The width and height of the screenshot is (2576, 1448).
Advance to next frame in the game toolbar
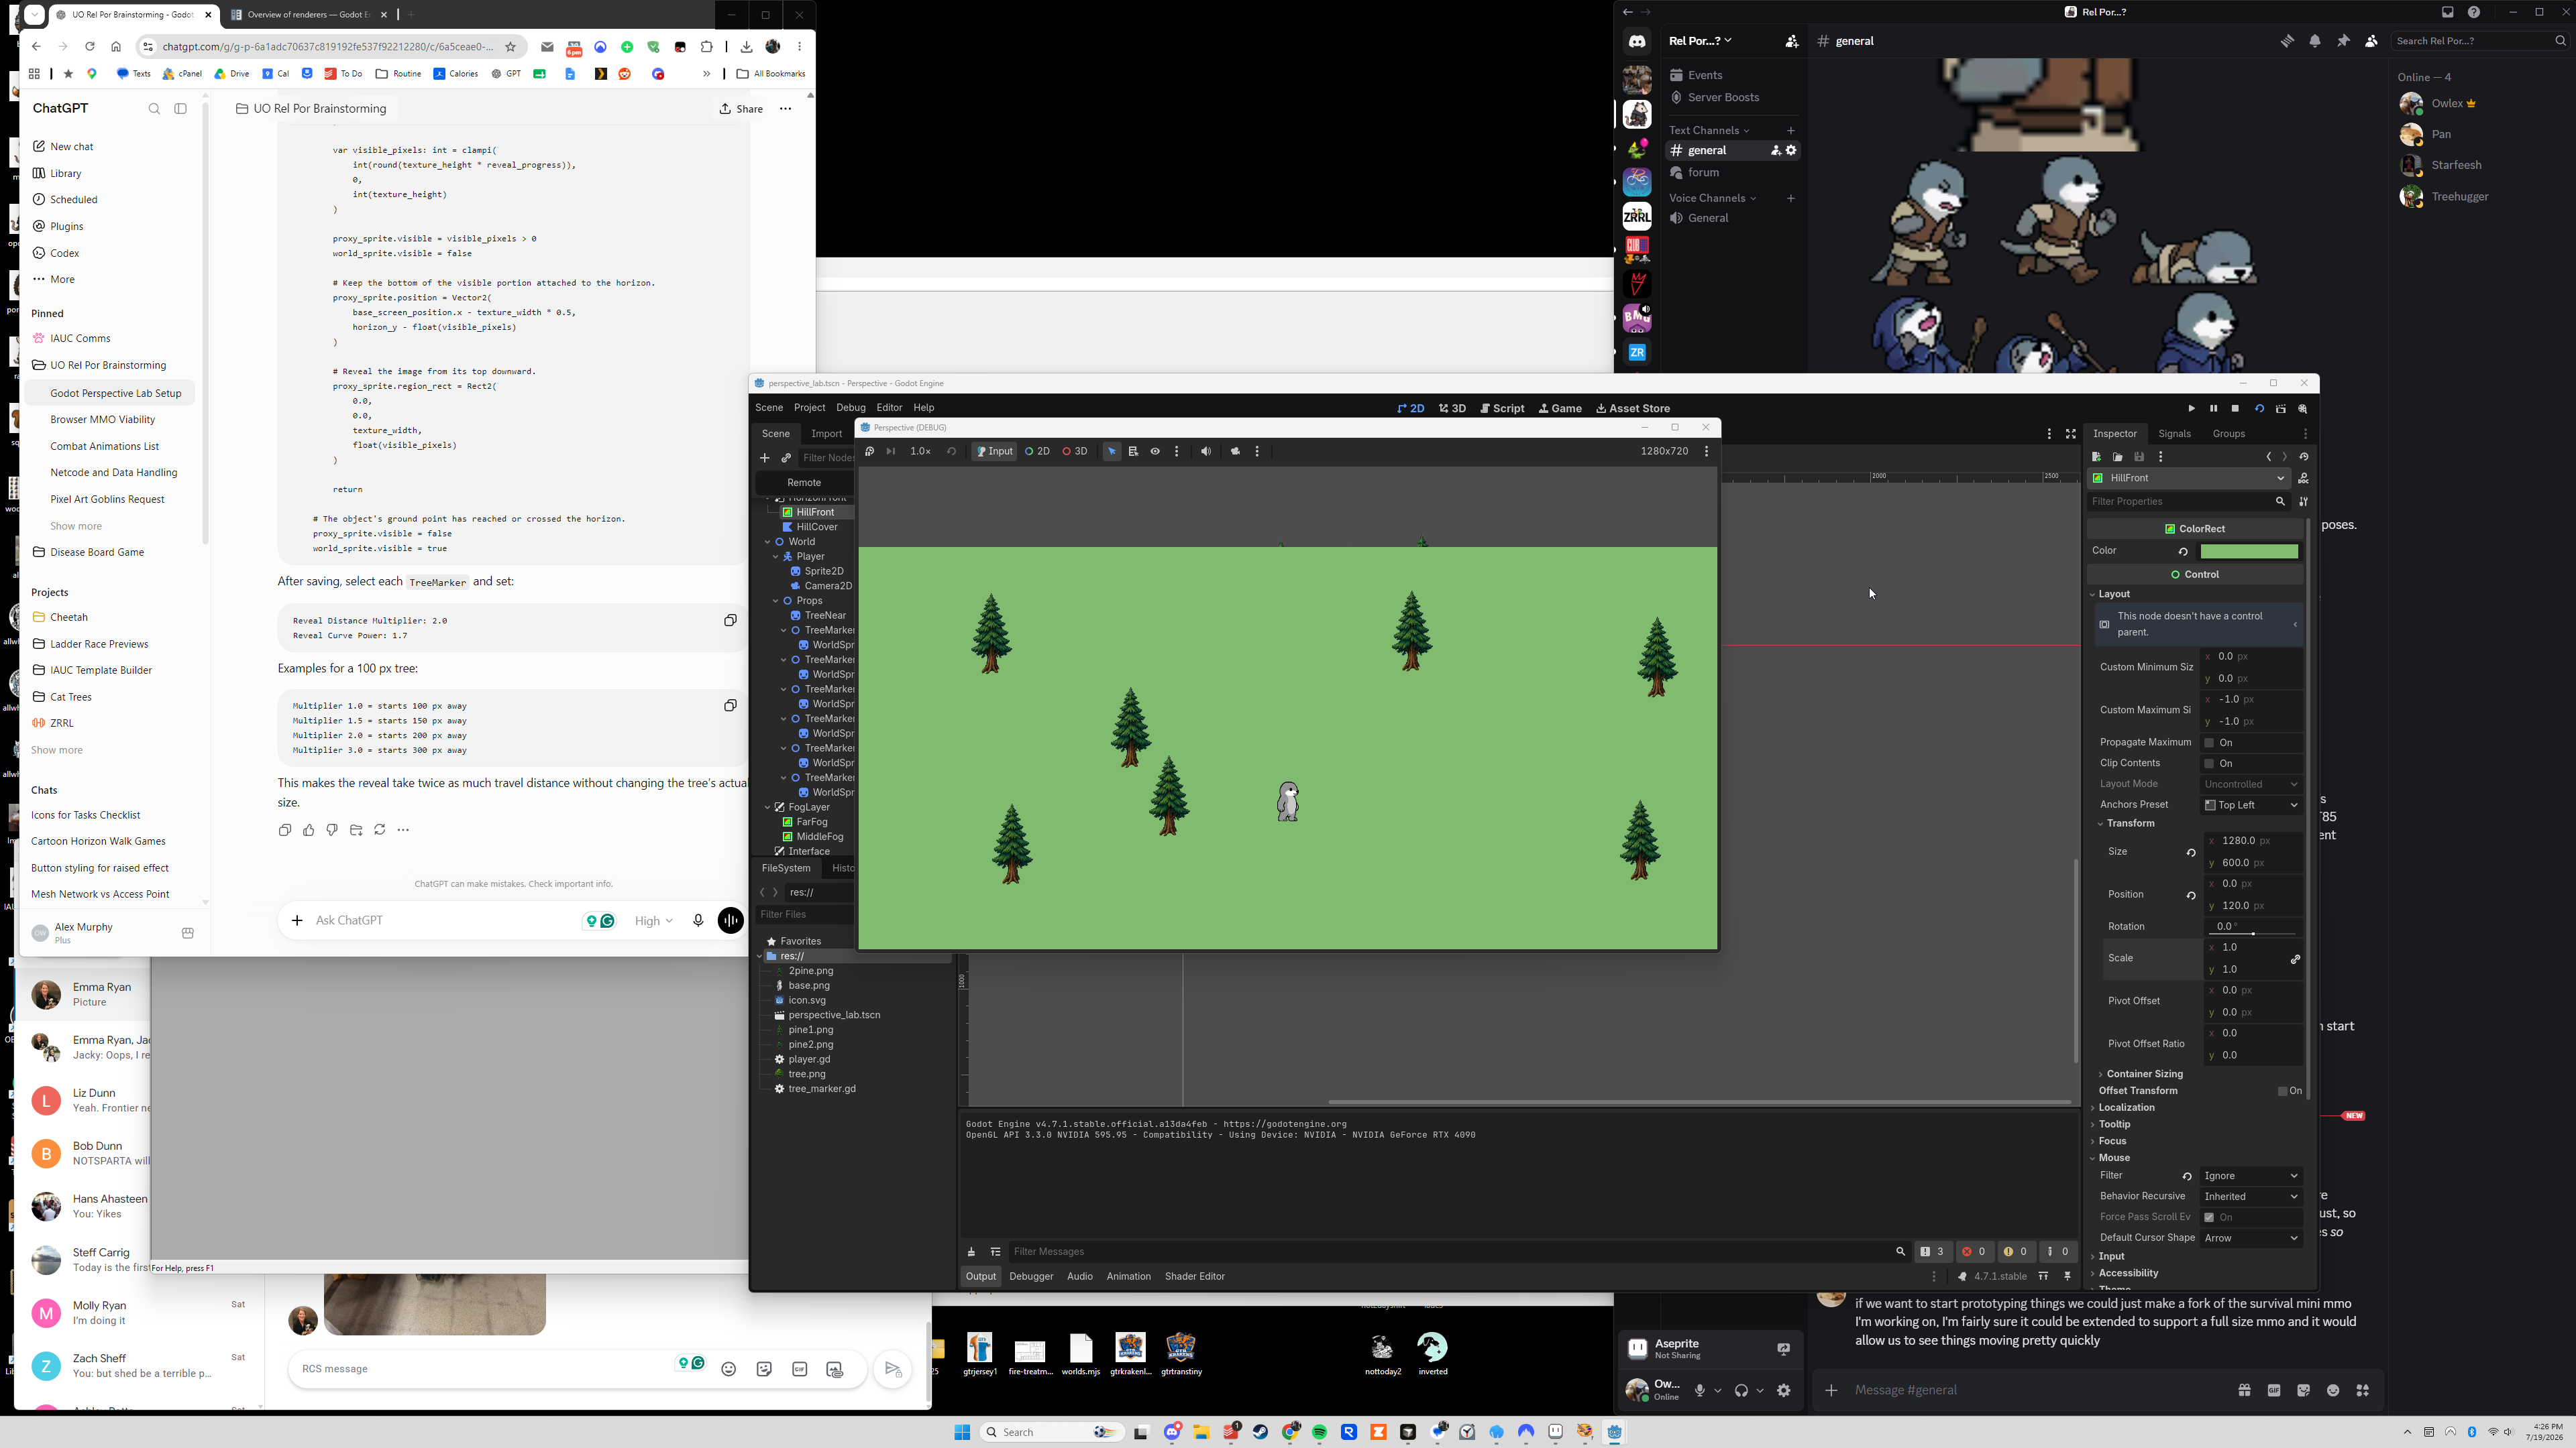[890, 452]
